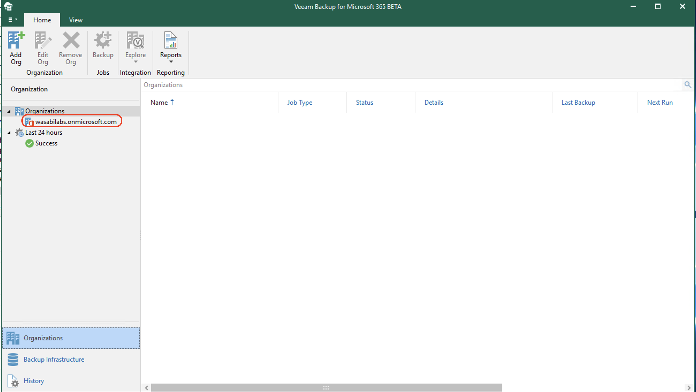Collapse the Last 24 hours tree node

pos(9,133)
